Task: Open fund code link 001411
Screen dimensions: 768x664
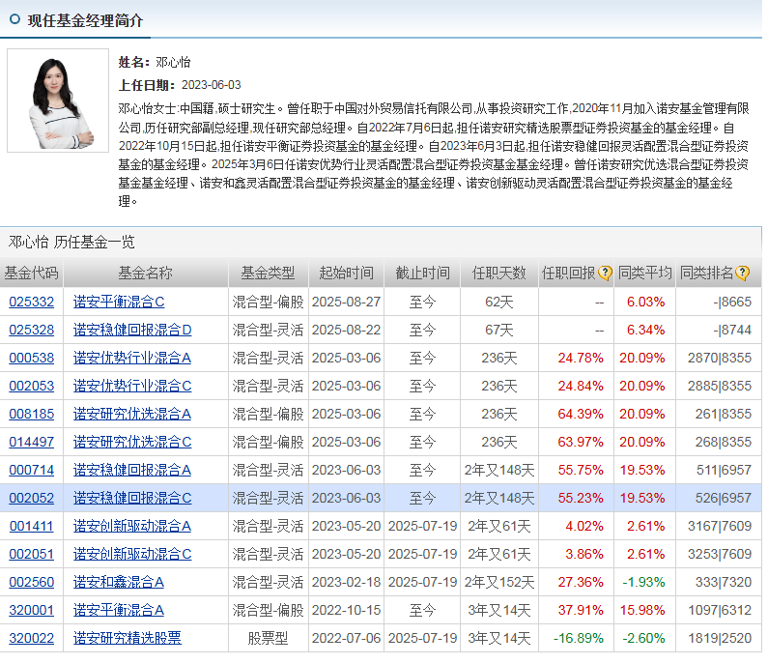Action: pos(31,526)
